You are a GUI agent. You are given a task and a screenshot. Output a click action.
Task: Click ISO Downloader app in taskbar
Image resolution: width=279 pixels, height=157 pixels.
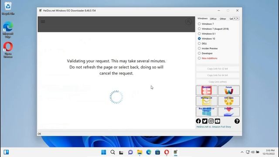(x=176, y=152)
